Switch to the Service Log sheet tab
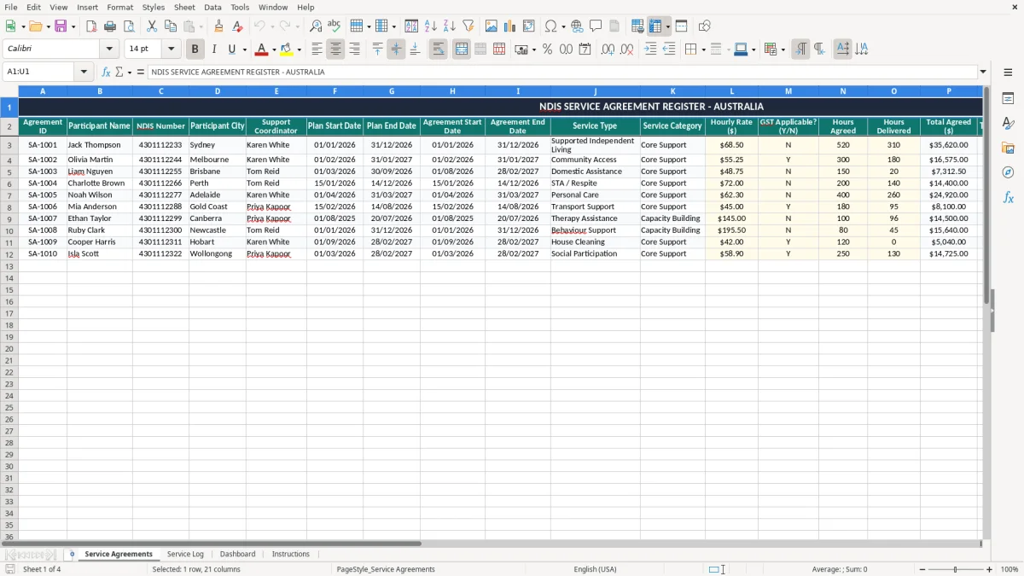1024x576 pixels. click(x=185, y=554)
